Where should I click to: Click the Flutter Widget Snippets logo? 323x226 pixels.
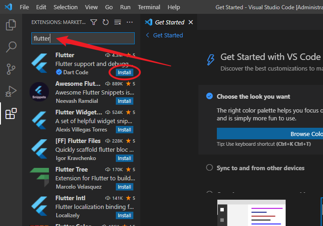point(40,120)
